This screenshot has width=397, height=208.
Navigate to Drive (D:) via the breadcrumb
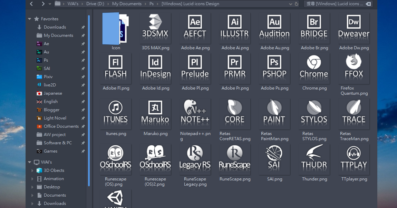tap(95, 4)
